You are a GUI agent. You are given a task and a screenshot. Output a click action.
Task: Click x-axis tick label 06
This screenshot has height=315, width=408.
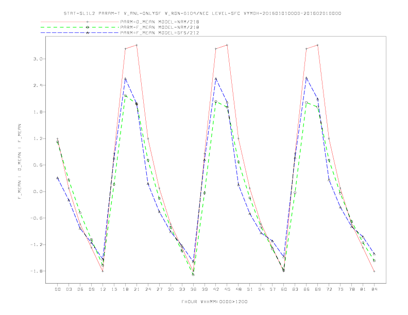tap(80, 289)
